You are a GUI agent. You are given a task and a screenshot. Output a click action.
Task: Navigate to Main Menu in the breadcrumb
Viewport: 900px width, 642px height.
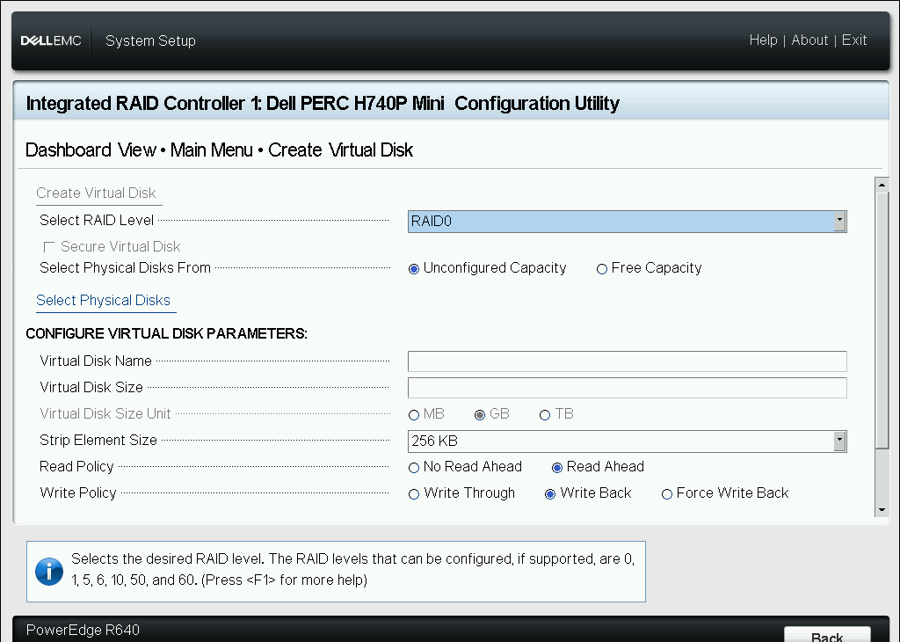[x=212, y=150]
